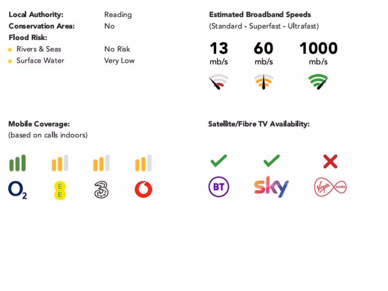Click the Surface Water flood risk label
The image size is (388, 291).
pyautogui.click(x=40, y=61)
